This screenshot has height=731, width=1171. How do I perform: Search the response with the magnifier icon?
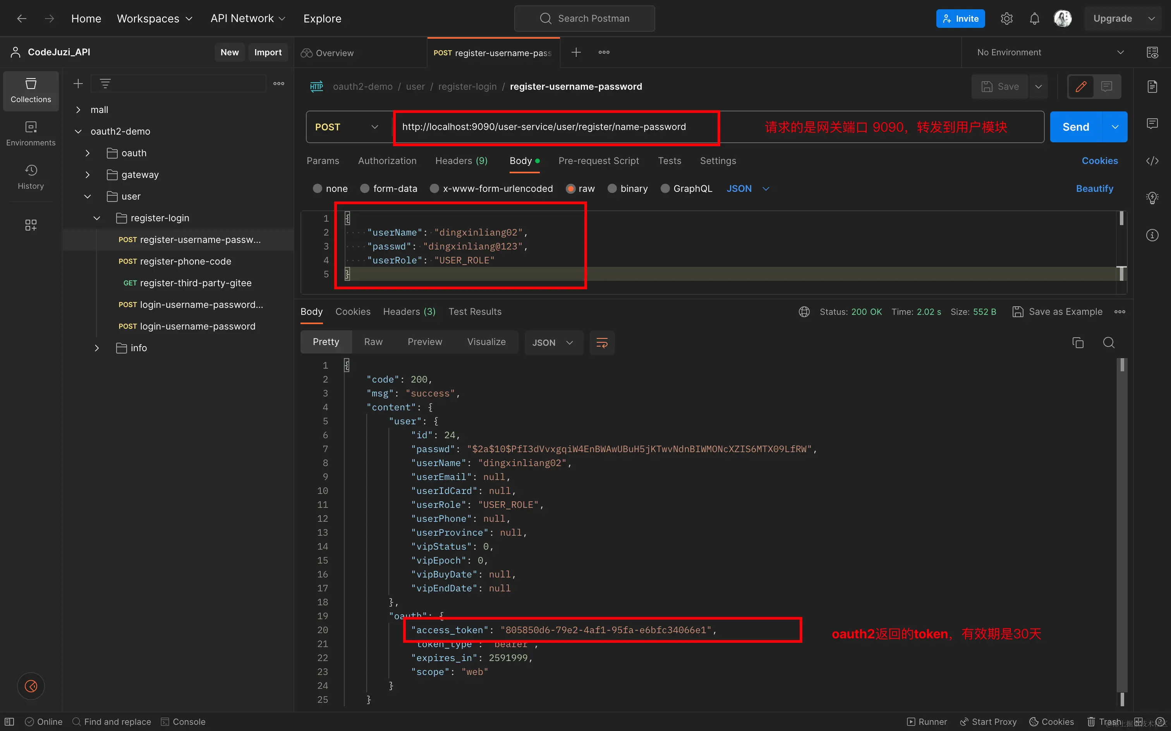(1109, 342)
